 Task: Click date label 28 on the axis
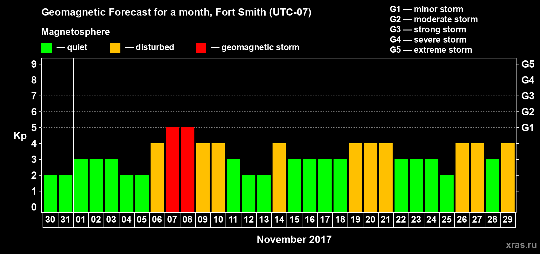click(x=492, y=219)
